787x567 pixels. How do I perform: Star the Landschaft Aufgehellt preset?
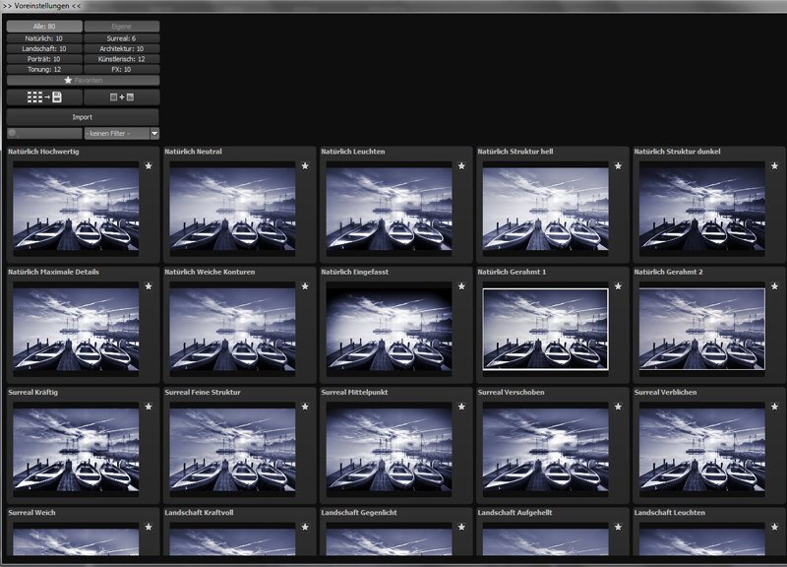619,528
